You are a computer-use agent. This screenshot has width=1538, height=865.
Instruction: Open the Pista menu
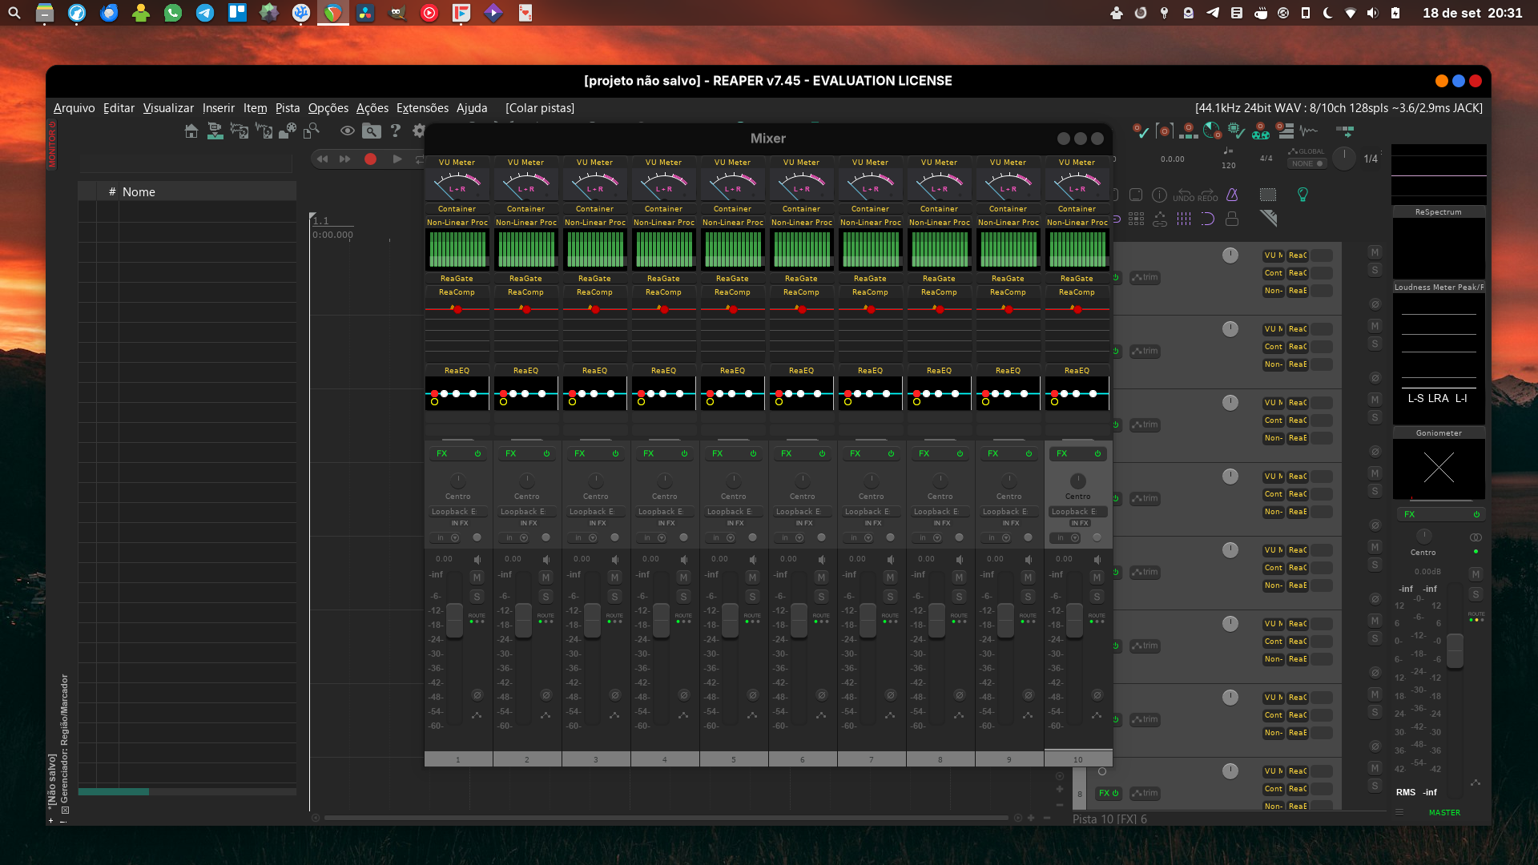(x=287, y=108)
